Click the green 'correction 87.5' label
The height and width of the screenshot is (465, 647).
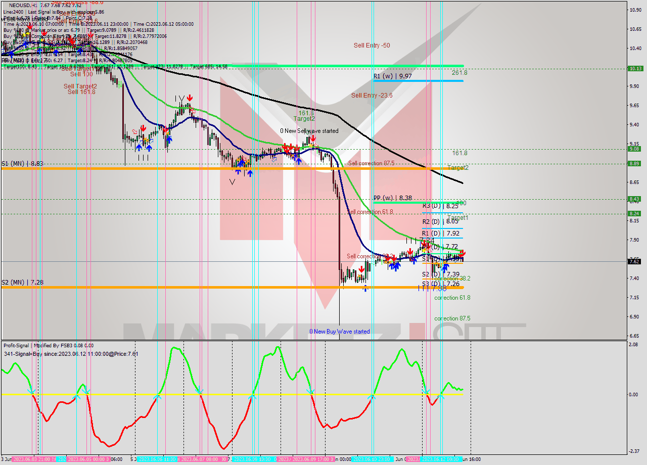pyautogui.click(x=452, y=318)
